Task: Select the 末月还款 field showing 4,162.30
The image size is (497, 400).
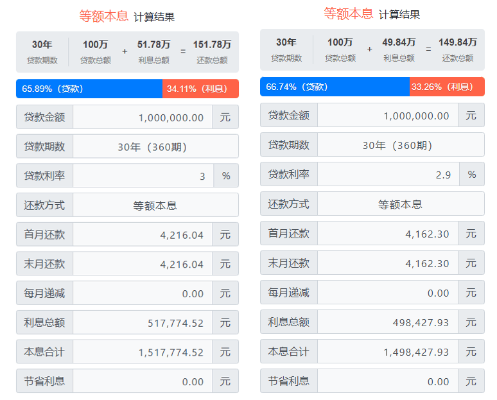Action: 388,263
